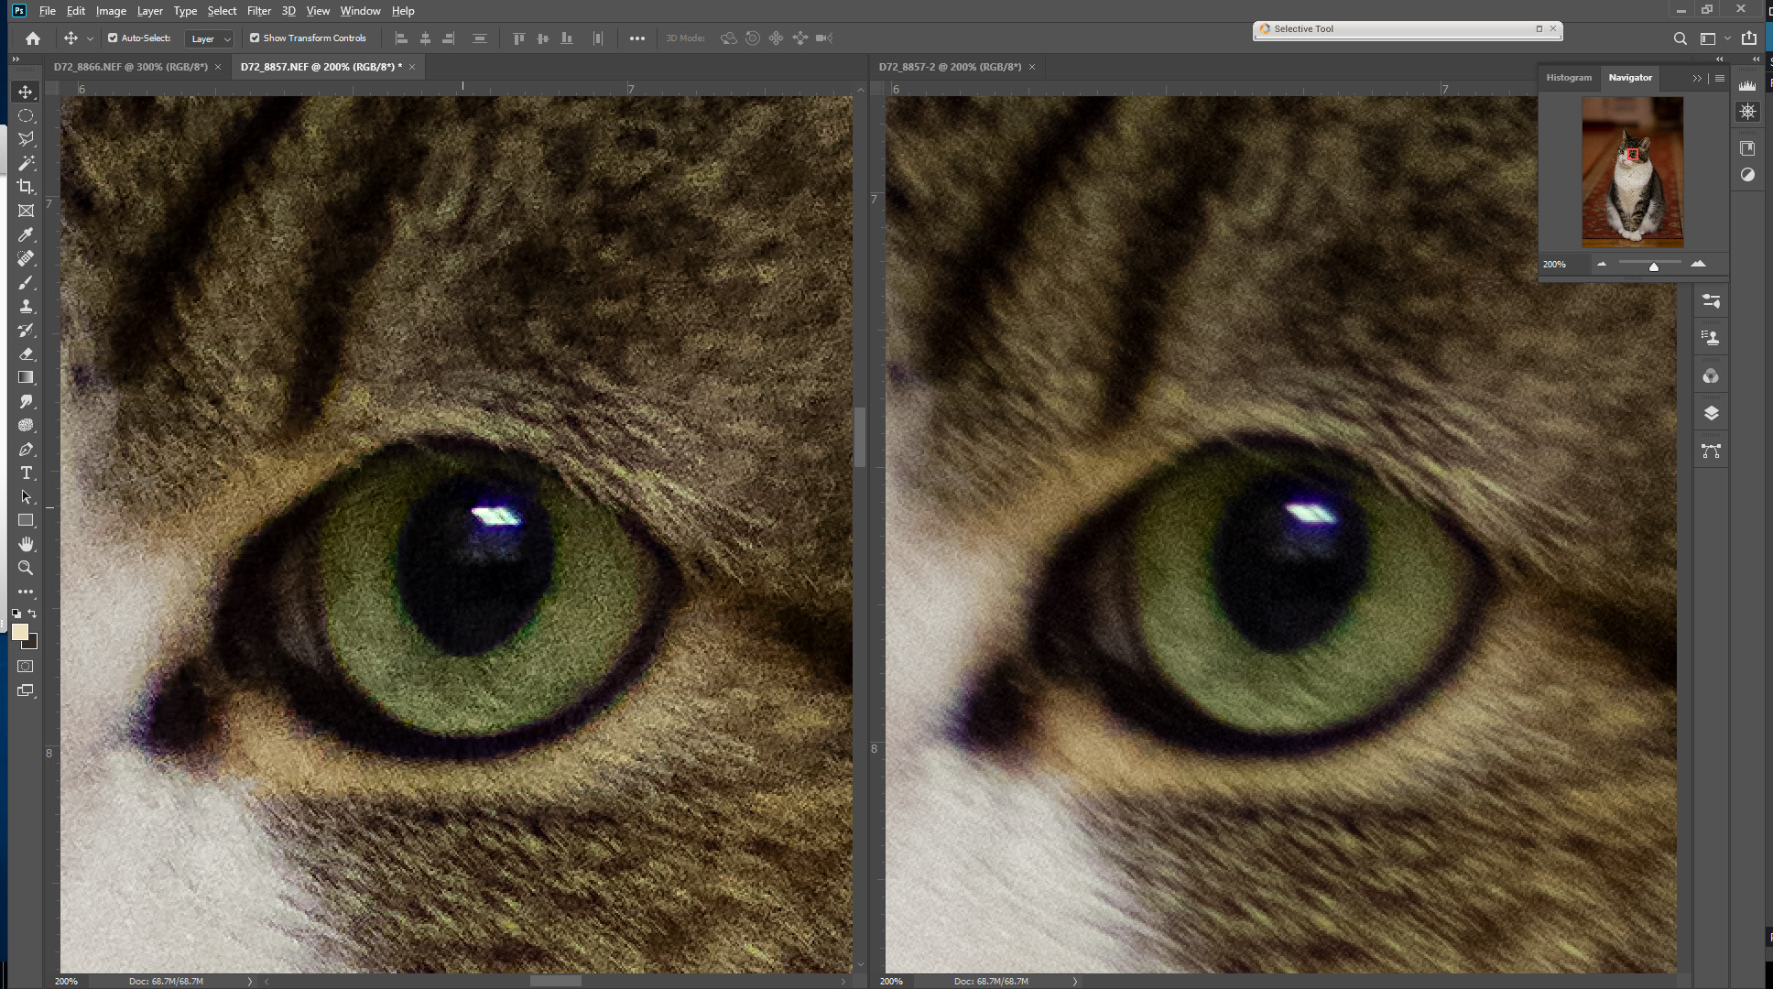The image size is (1773, 989).
Task: Select the Eraser tool
Action: point(26,354)
